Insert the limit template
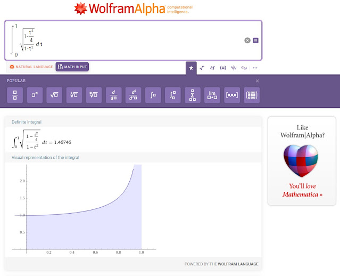The image size is (340, 276). 212,95
